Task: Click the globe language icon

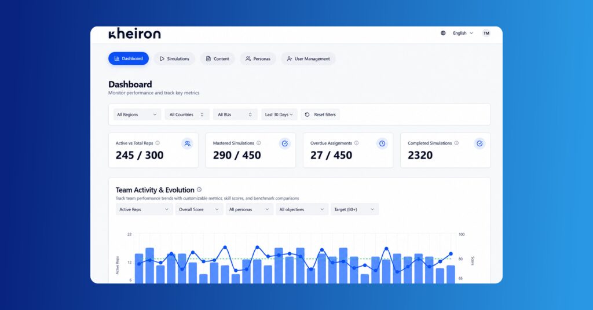Action: [x=443, y=33]
